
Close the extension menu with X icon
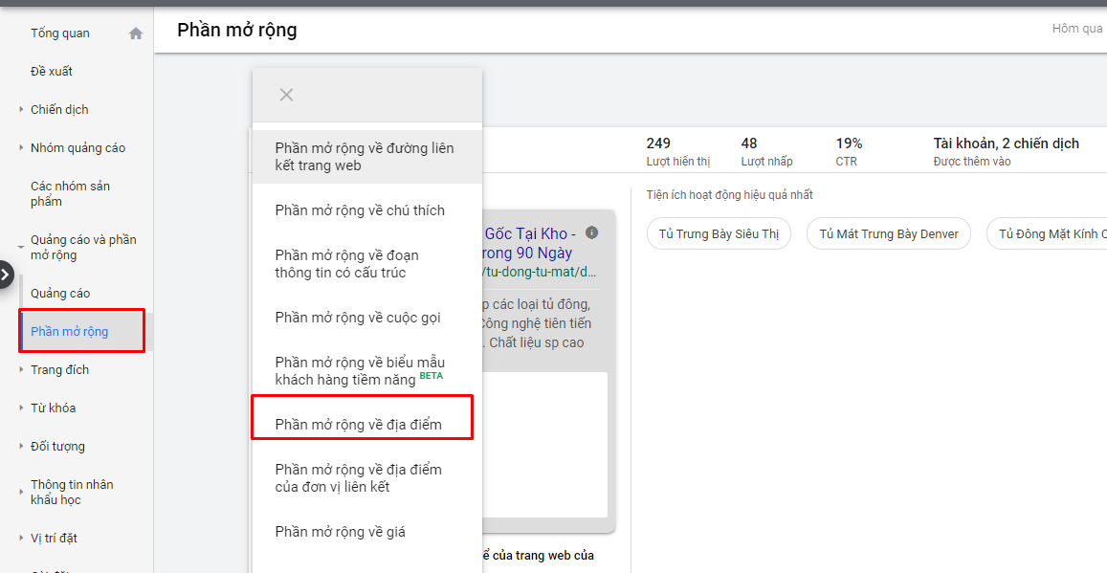point(286,95)
